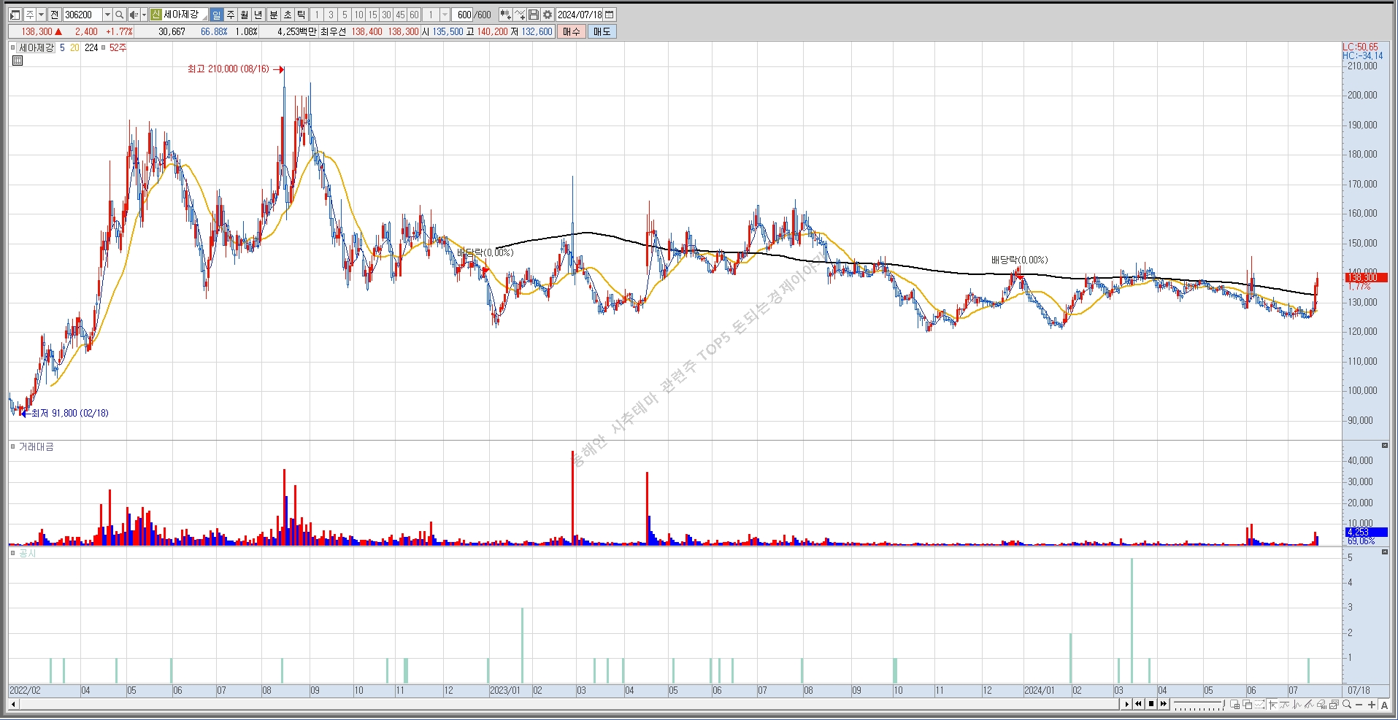The image size is (1398, 720).
Task: Expand the 주 type dropdown arrow
Action: click(x=42, y=15)
